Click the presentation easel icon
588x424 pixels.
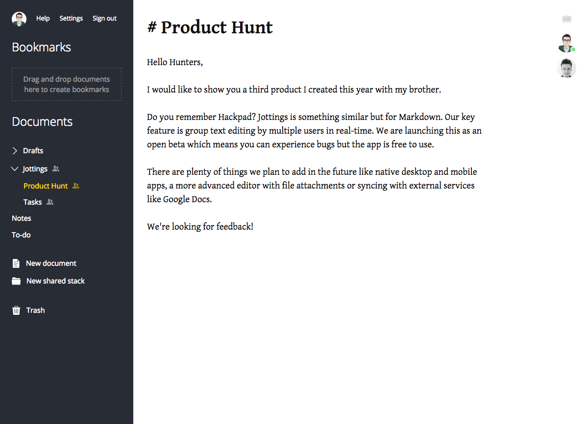(567, 20)
